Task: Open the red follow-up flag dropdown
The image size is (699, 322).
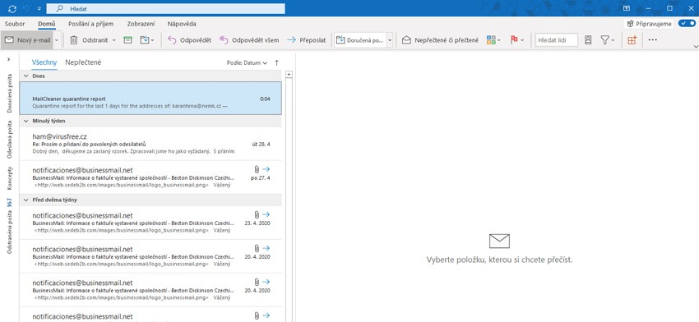Action: [x=516, y=40]
